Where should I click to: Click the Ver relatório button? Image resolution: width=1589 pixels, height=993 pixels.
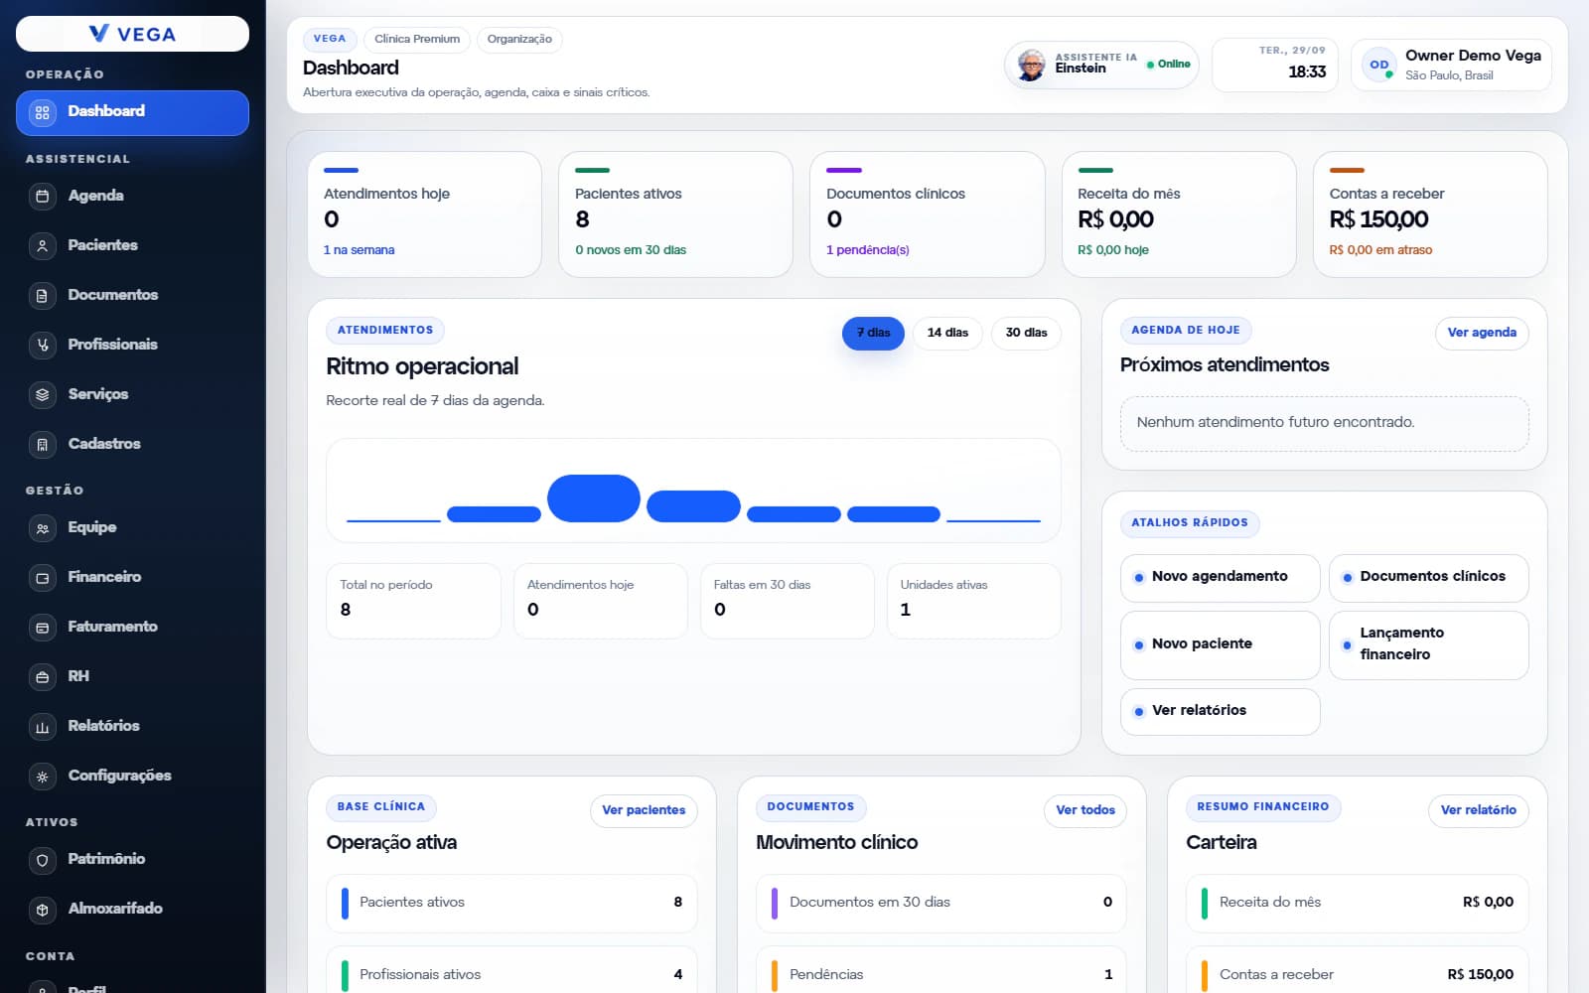pos(1479,810)
